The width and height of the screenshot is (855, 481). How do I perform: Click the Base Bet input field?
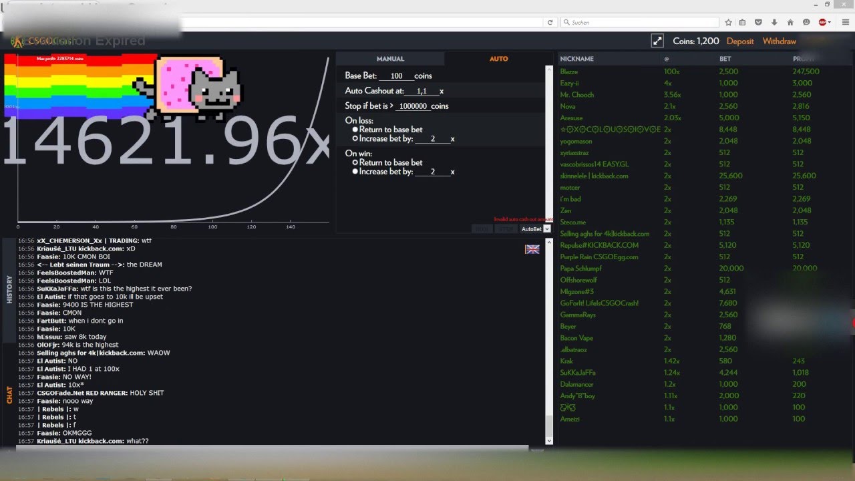pyautogui.click(x=396, y=76)
